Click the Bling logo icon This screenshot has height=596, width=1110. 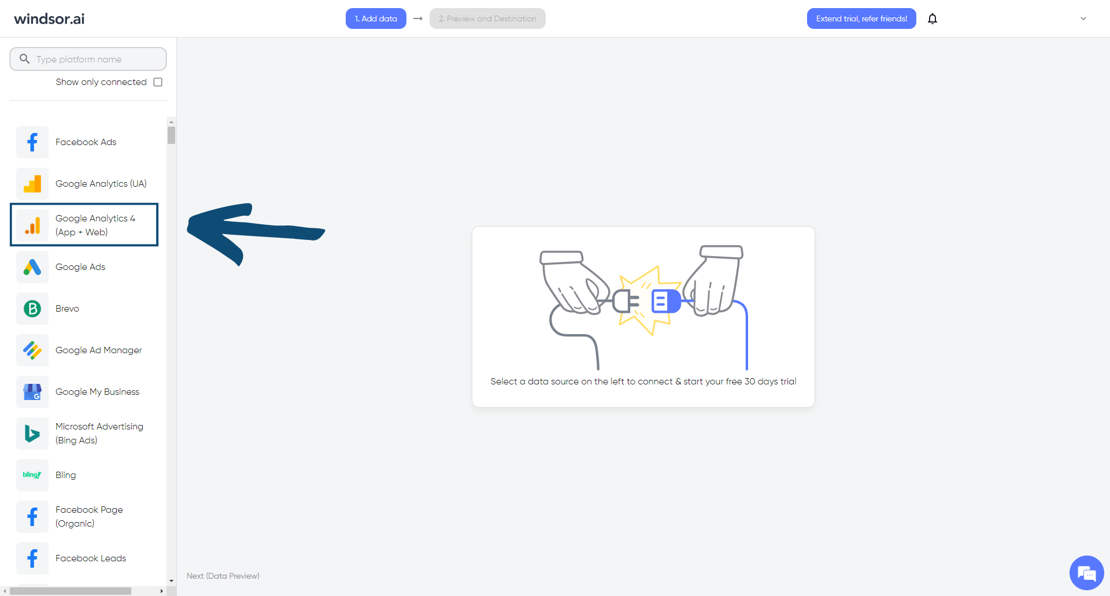pos(32,475)
